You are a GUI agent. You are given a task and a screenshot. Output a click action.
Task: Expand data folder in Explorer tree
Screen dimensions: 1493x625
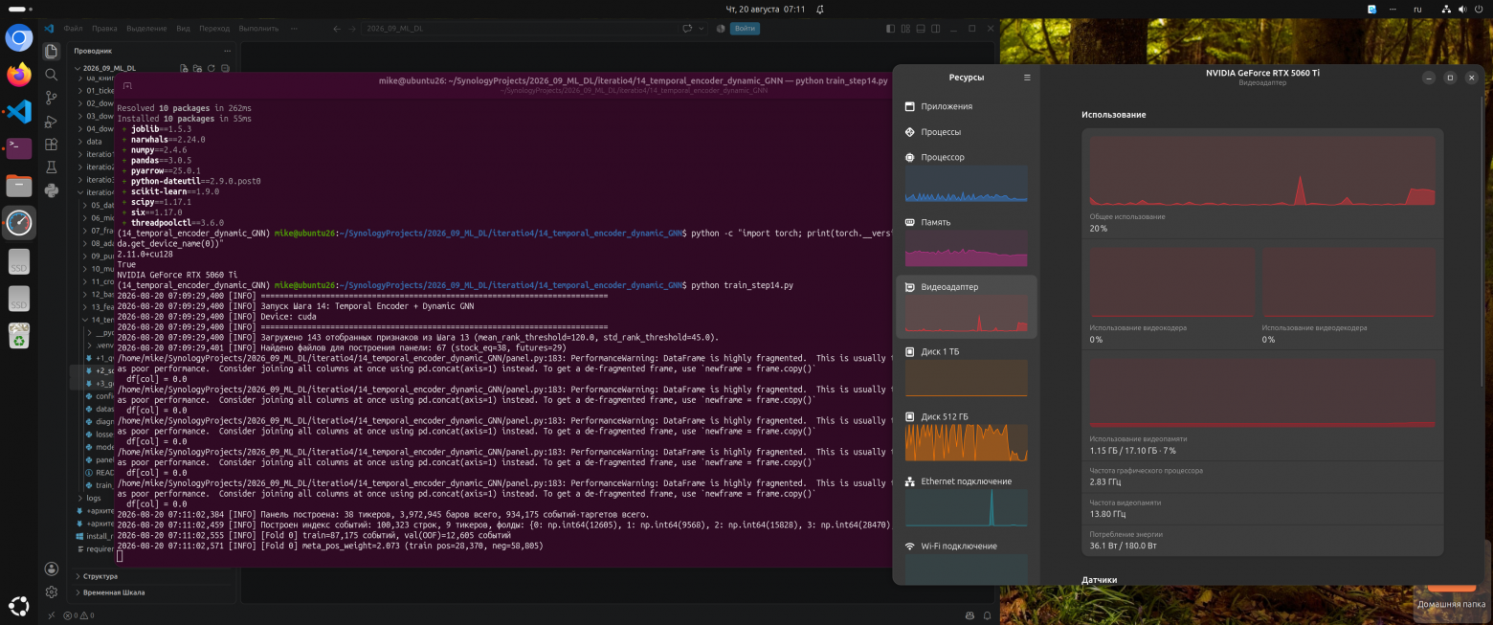pyautogui.click(x=93, y=142)
